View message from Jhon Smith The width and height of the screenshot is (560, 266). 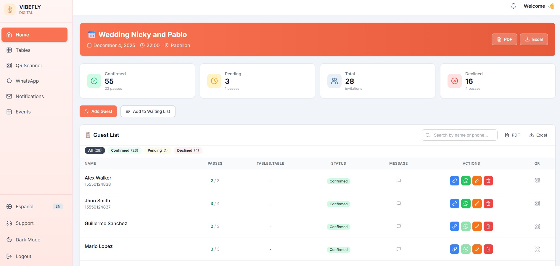399,203
